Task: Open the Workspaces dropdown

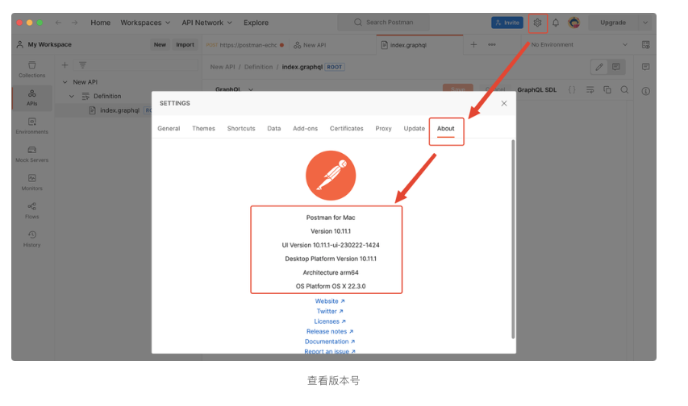Action: pos(145,23)
